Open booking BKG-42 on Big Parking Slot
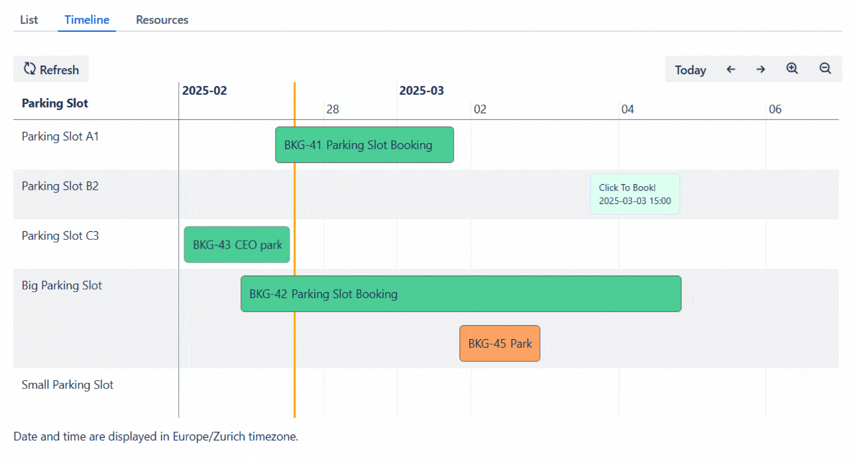Image resolution: width=857 pixels, height=459 pixels. (x=461, y=293)
